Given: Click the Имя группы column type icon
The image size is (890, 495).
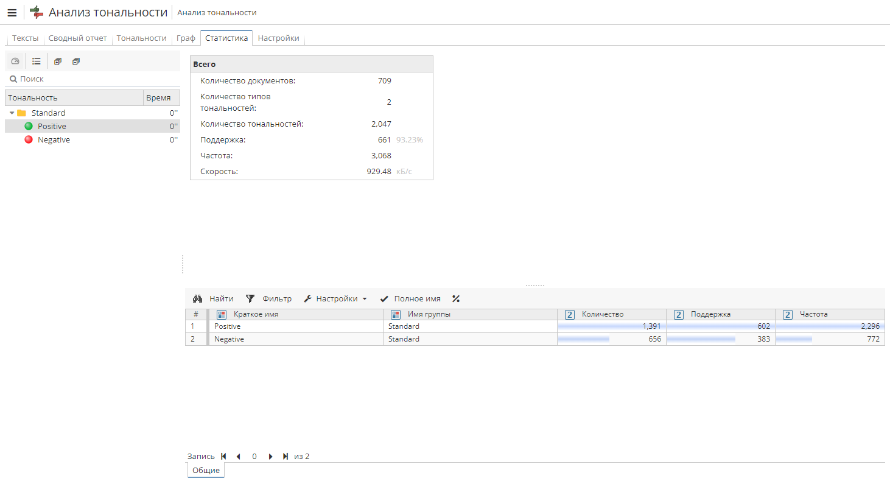Looking at the screenshot, I should [396, 315].
